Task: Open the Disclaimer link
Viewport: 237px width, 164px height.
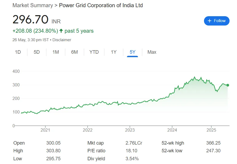Action: (x=62, y=40)
